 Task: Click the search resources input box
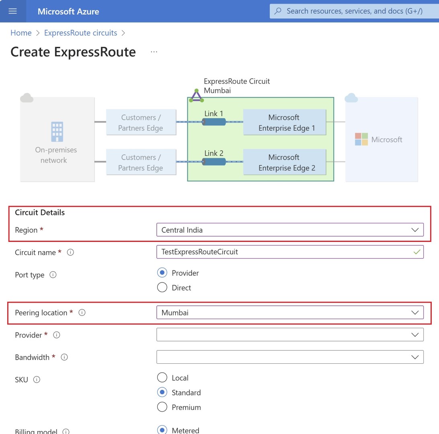click(354, 11)
